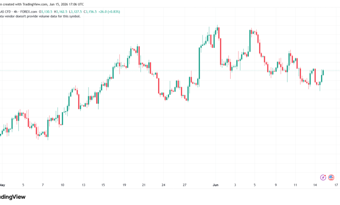340x205 pixels.
Task: Click the most recent green candlestick
Action: click(x=323, y=72)
